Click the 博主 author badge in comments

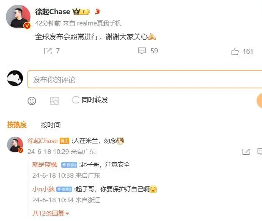tap(64, 141)
